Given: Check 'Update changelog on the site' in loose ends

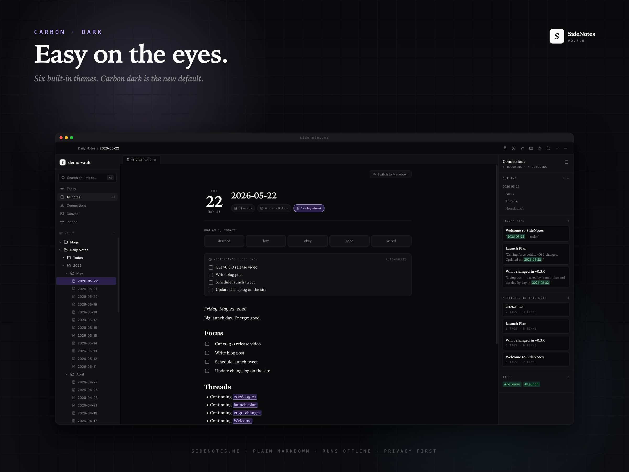Looking at the screenshot, I should coord(211,290).
